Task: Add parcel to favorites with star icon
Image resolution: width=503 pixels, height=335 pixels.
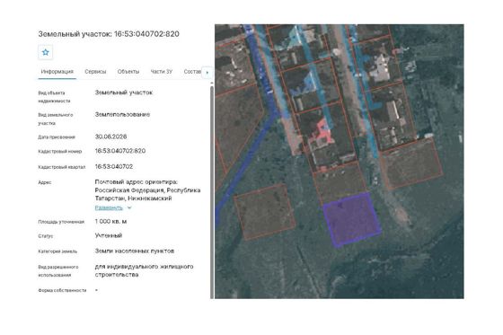Action: coord(46,52)
